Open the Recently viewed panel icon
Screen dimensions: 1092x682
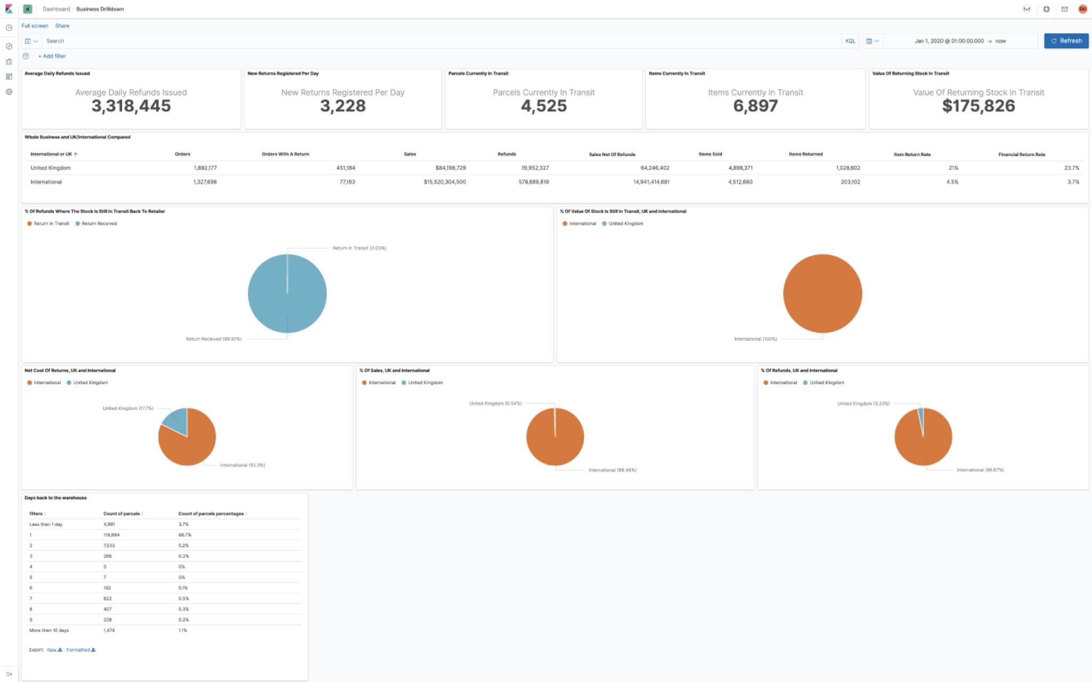(9, 27)
